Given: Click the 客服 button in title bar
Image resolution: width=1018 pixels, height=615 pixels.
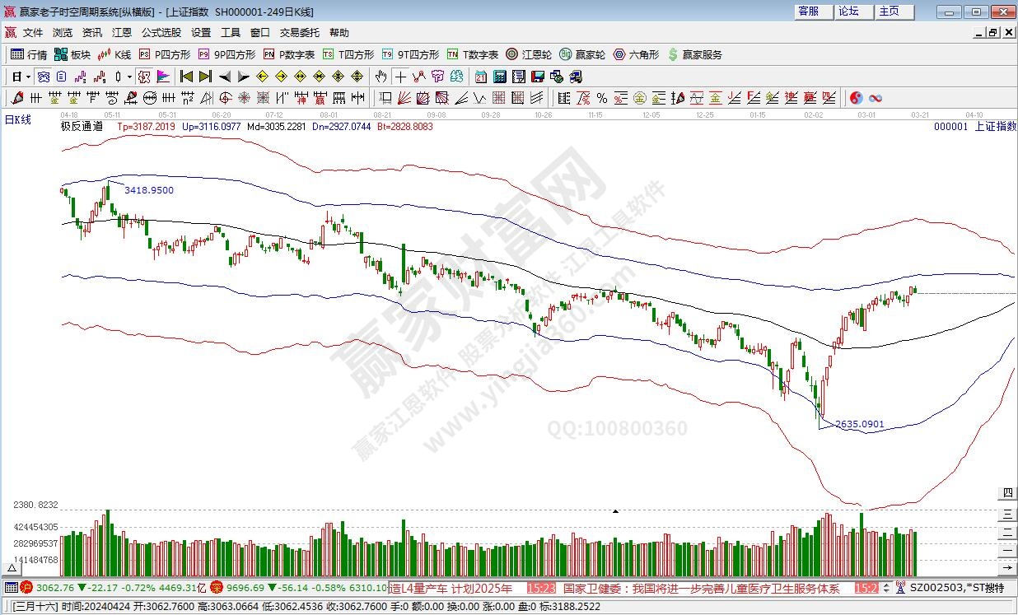Looking at the screenshot, I should 810,12.
